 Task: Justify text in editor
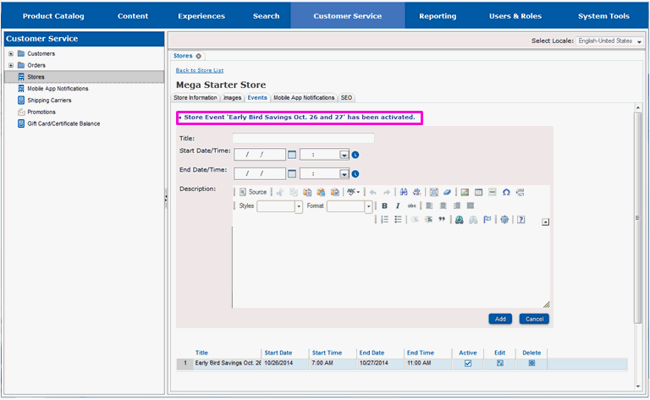pos(470,205)
